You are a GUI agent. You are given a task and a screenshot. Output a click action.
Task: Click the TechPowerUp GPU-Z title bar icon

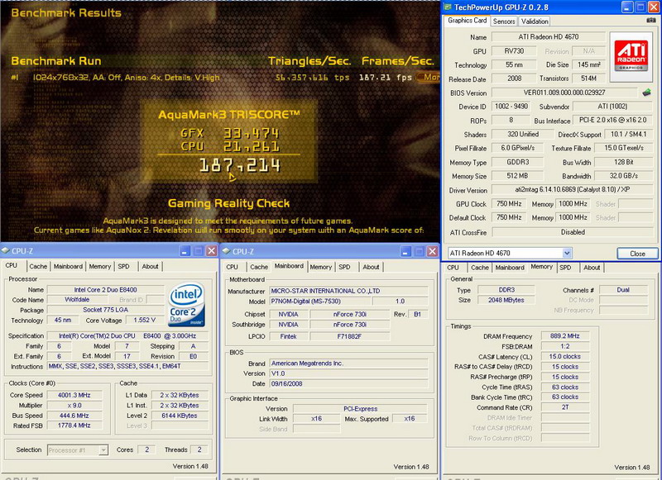click(x=448, y=7)
